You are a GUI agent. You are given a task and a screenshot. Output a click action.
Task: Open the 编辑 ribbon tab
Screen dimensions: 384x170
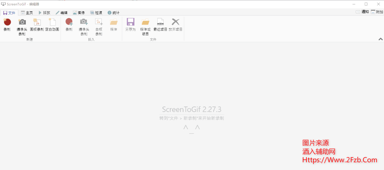point(61,12)
